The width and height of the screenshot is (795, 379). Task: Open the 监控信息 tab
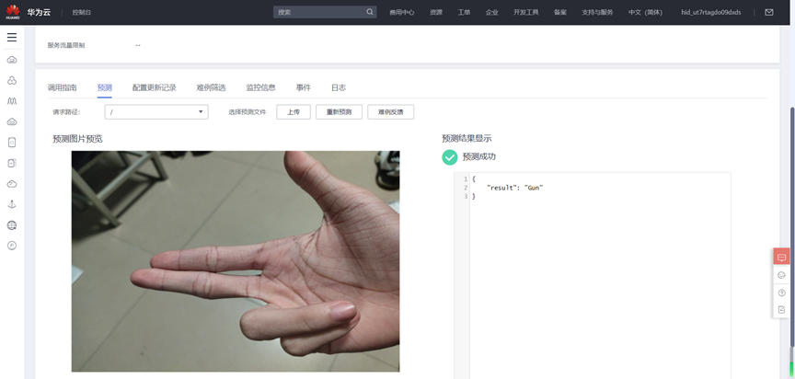tap(260, 87)
